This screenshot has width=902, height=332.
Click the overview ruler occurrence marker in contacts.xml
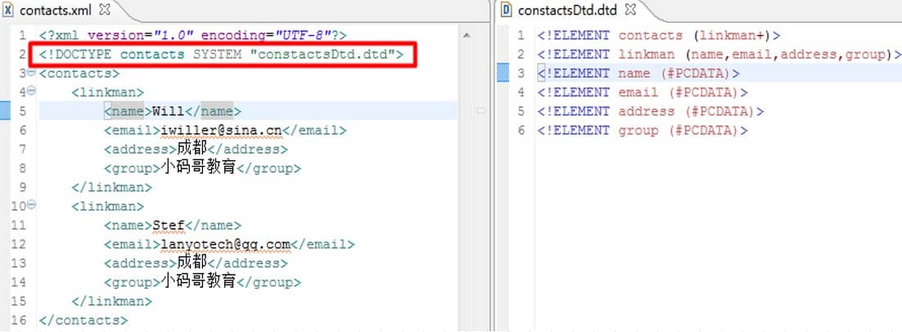point(482,110)
